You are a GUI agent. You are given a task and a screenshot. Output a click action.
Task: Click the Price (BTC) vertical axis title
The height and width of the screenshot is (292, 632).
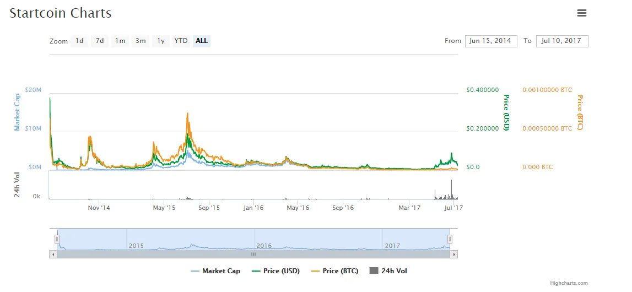tap(580, 112)
